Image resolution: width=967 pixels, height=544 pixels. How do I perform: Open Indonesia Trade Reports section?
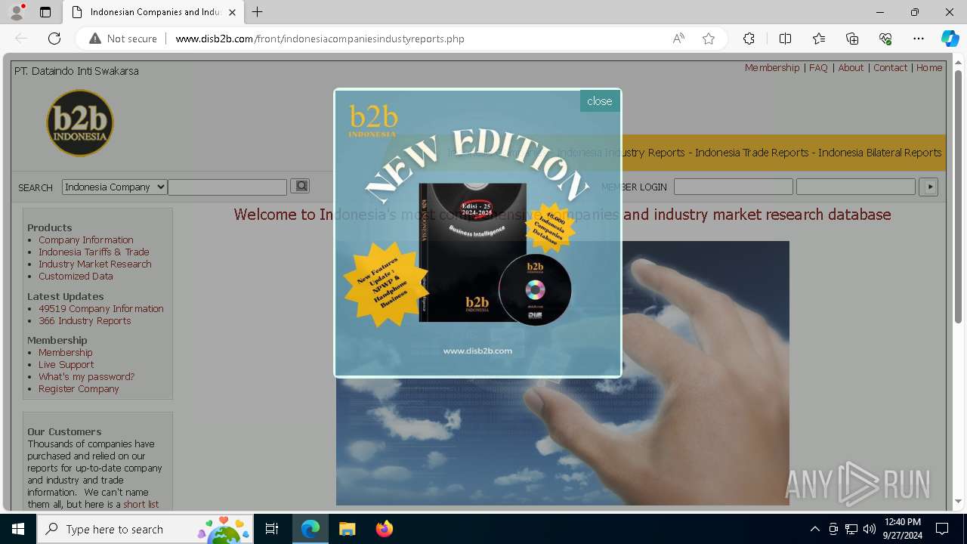pos(752,153)
